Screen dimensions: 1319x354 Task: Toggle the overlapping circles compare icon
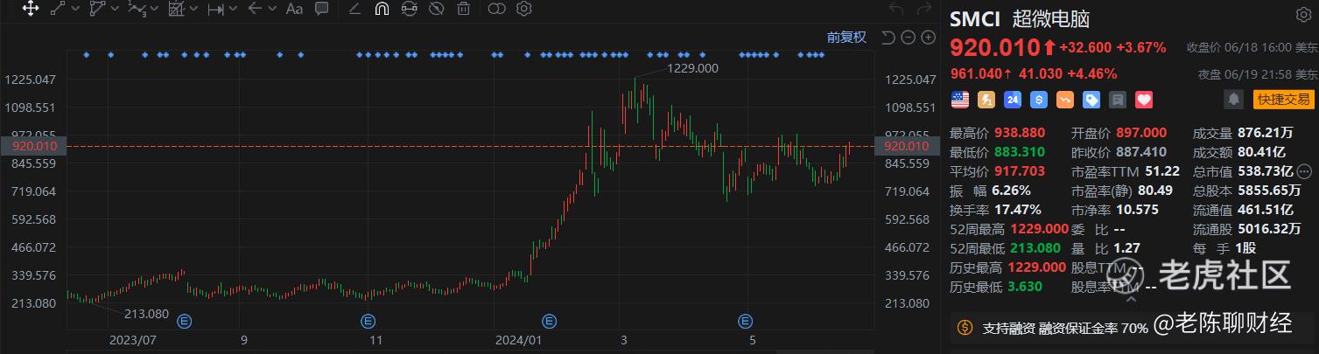coord(496,10)
